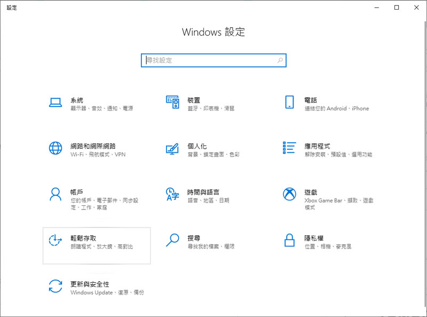Open the 遊戲 Xbox icon
The height and width of the screenshot is (317, 427).
tap(289, 194)
